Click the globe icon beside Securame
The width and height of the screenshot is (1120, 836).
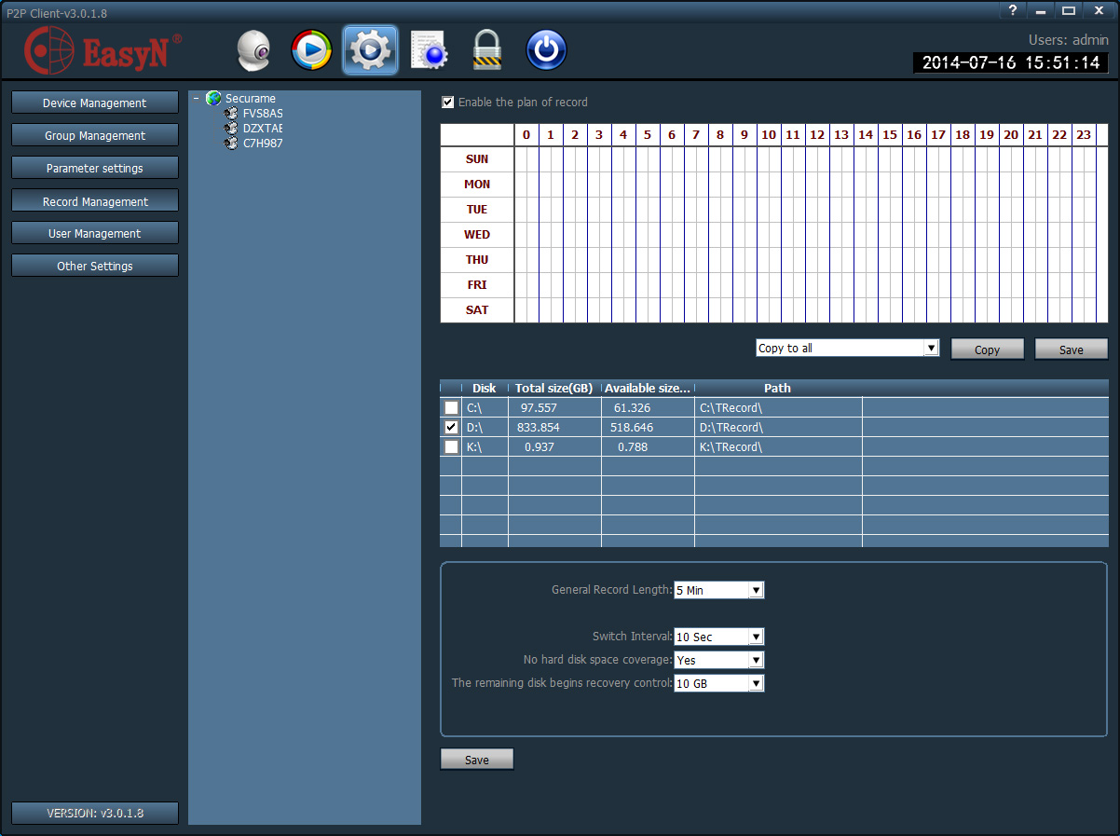point(213,98)
